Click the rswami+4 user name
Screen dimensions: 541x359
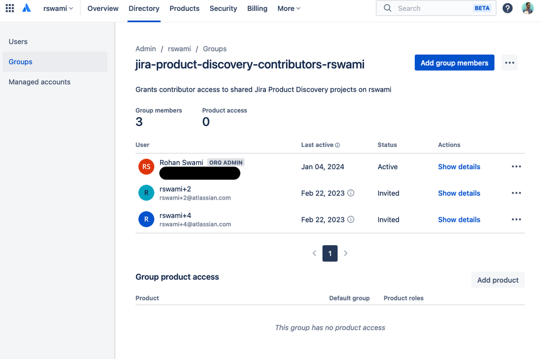coord(175,215)
